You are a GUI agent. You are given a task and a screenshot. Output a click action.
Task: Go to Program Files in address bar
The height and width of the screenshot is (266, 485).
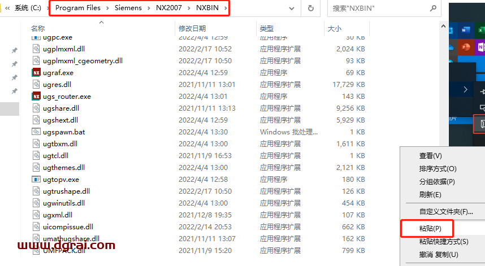pyautogui.click(x=78, y=8)
